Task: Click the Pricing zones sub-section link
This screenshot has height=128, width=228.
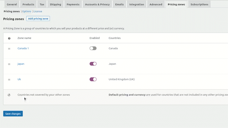Action: (x=12, y=11)
